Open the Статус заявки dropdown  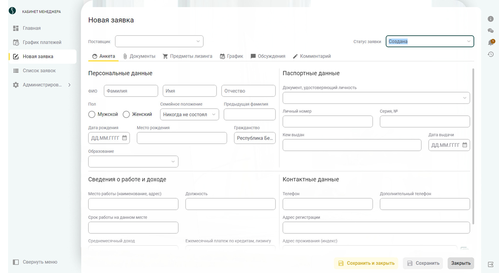point(430,41)
